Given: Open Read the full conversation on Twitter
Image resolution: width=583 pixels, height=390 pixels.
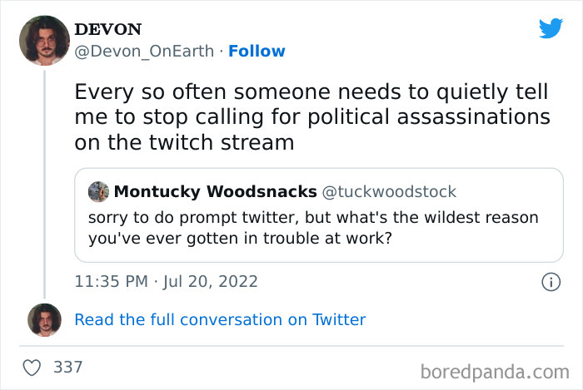Looking at the screenshot, I should click(x=220, y=320).
